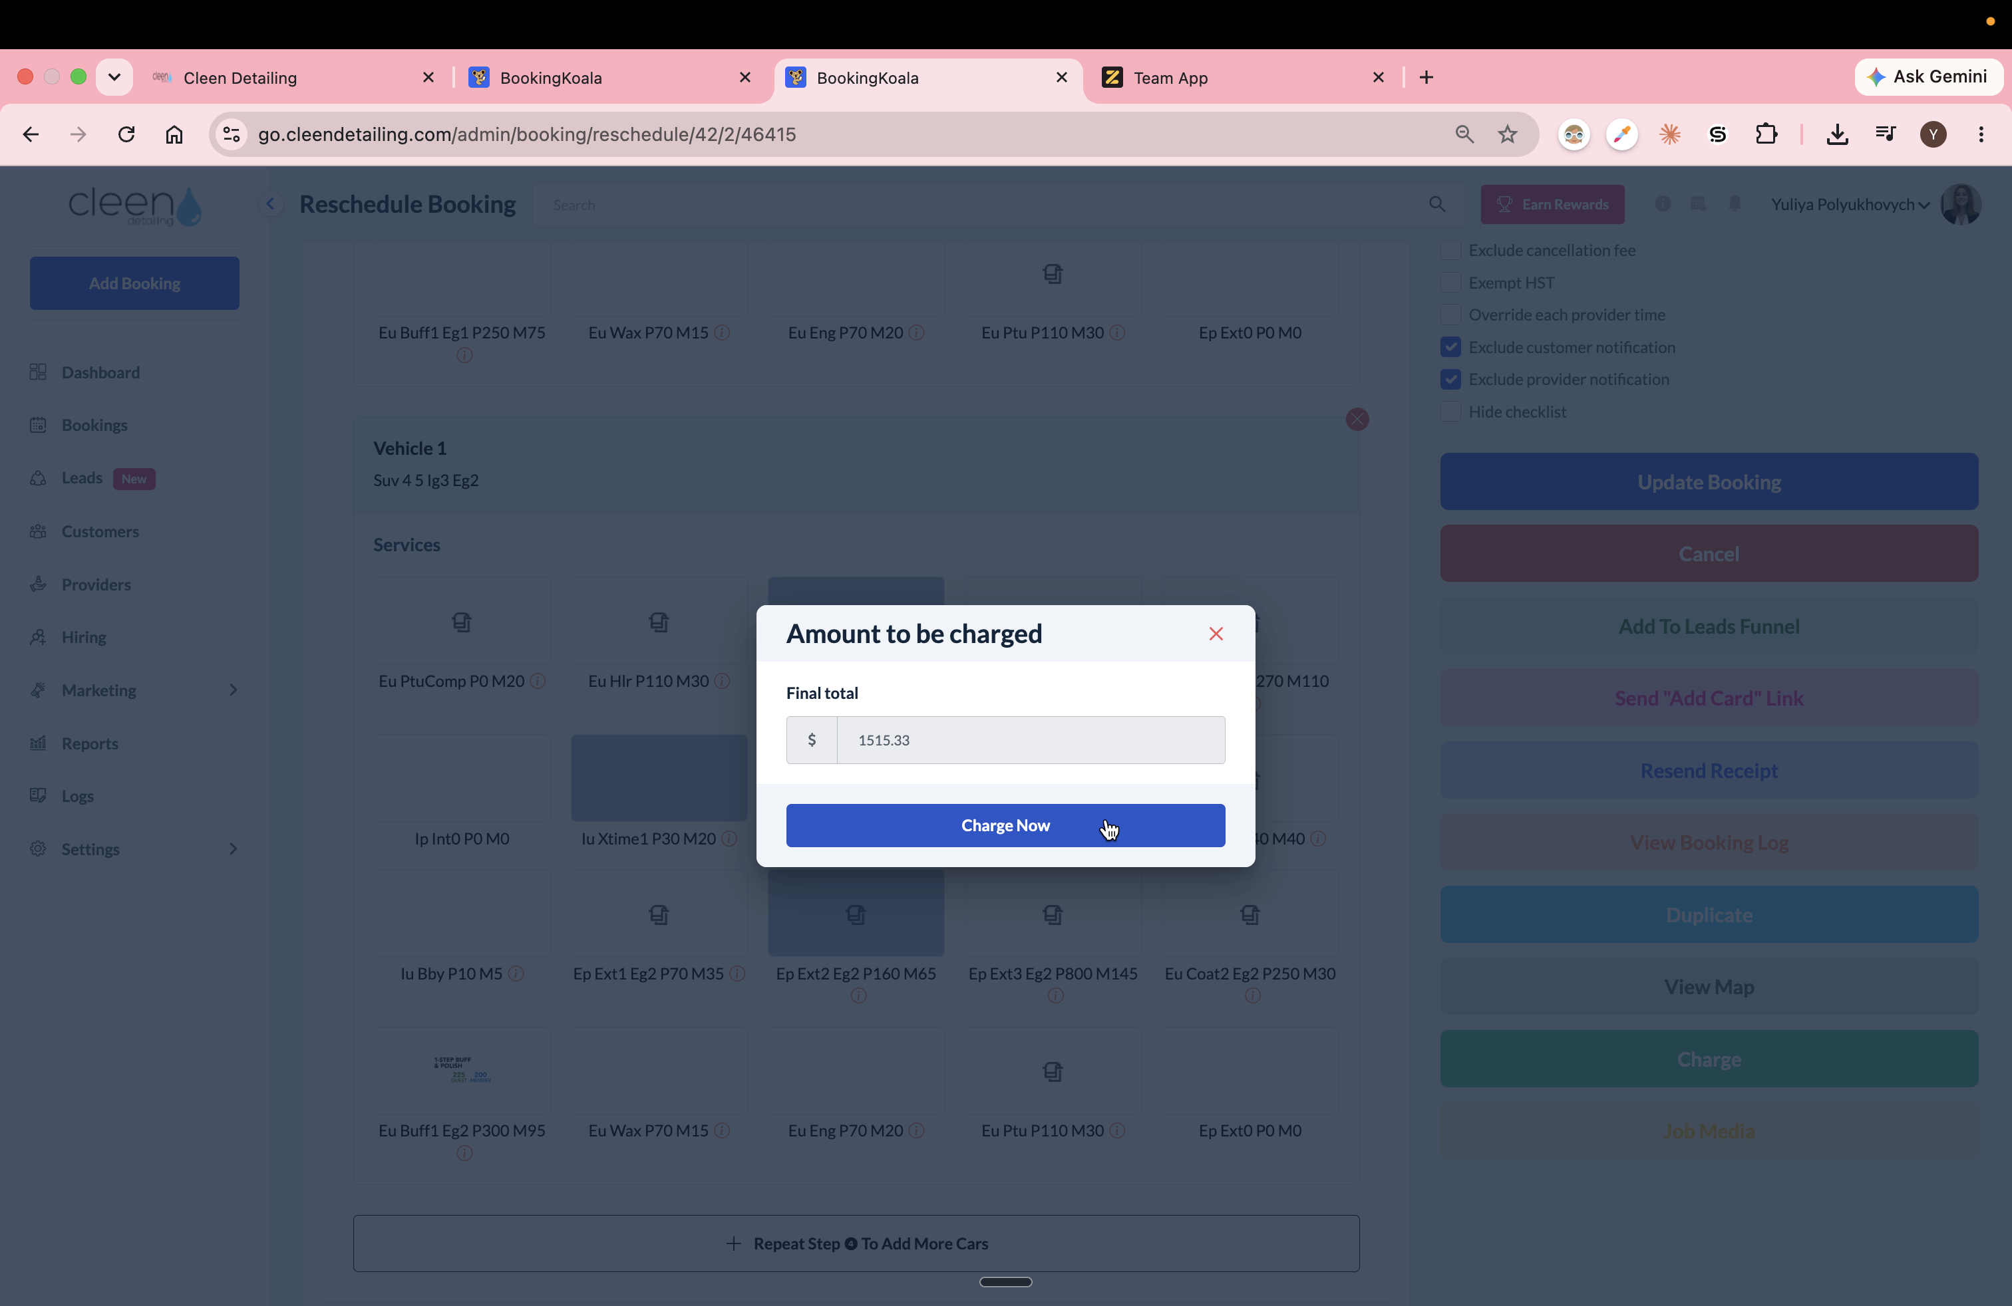Open the Yuliya Polyukhovych user dropdown

pyautogui.click(x=1849, y=204)
